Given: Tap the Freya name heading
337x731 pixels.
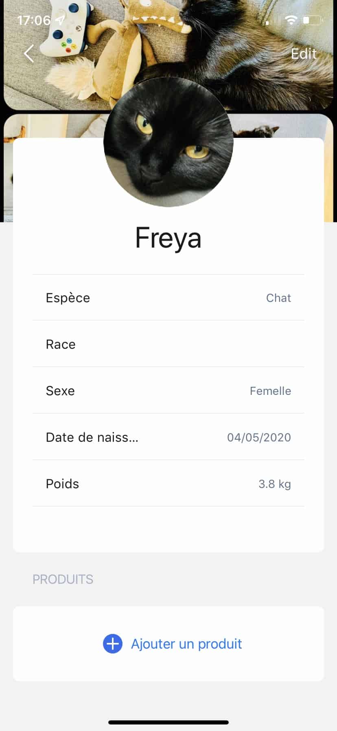Looking at the screenshot, I should click(168, 238).
